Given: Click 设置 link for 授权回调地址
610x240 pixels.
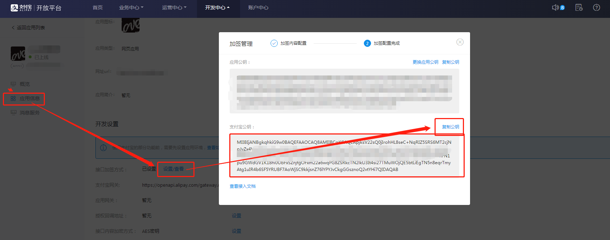Looking at the screenshot, I should click(236, 216).
